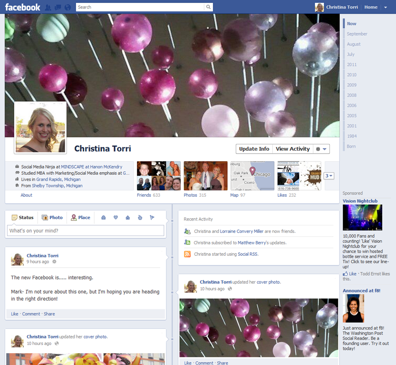Jump to 2009 on the timeline navigator
396x365 pixels.
point(351,85)
